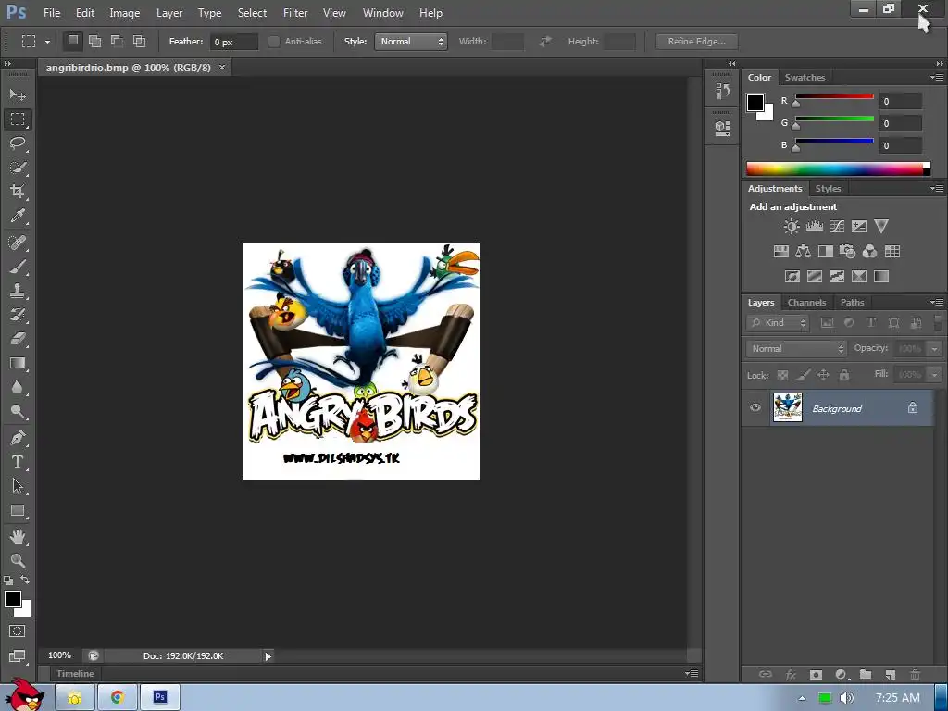Select the Quick Selection tool
Screen dimensions: 948x711
pyautogui.click(x=18, y=168)
